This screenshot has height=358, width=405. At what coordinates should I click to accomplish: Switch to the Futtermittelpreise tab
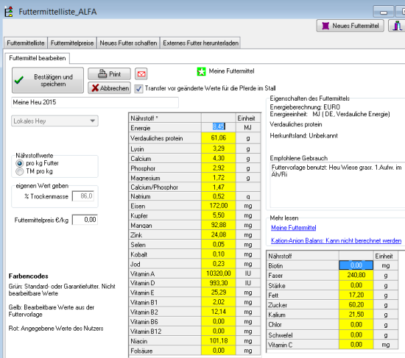(x=72, y=43)
